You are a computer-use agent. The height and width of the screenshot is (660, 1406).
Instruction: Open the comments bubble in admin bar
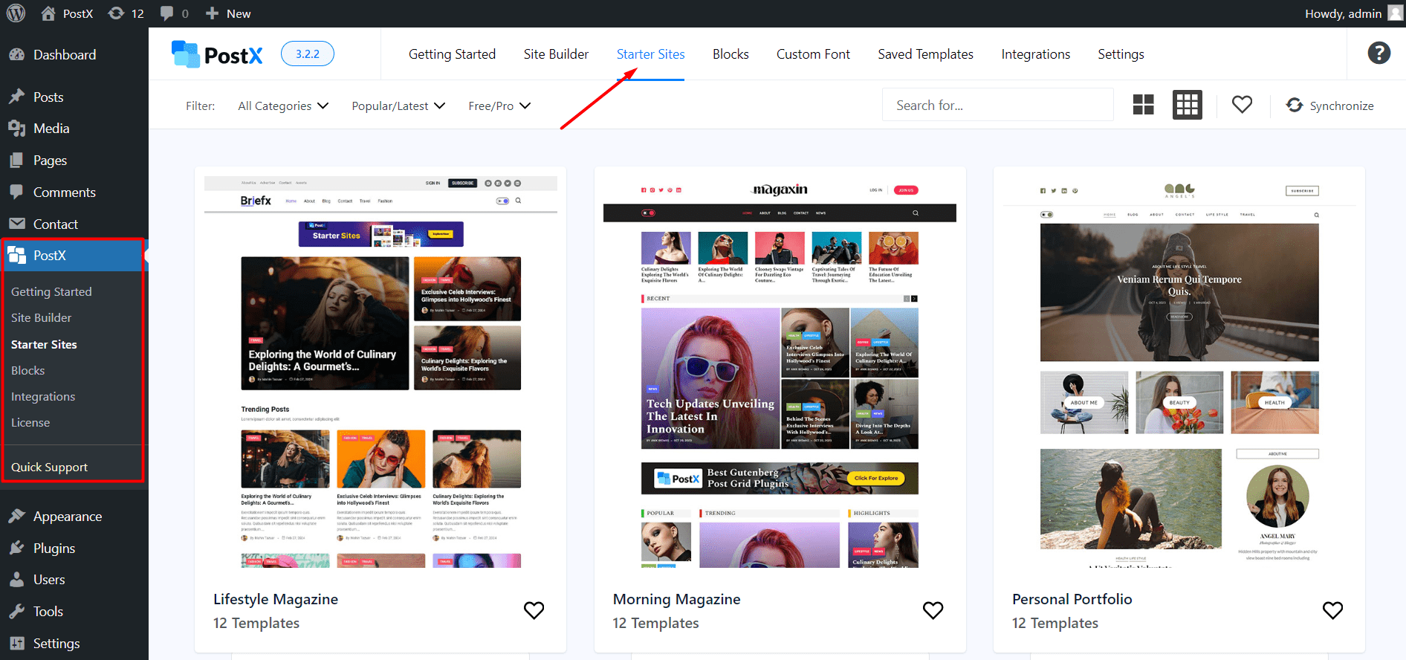175,13
